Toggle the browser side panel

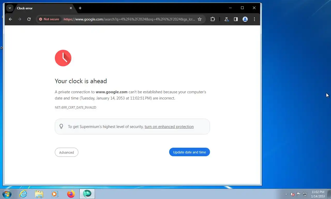236,19
